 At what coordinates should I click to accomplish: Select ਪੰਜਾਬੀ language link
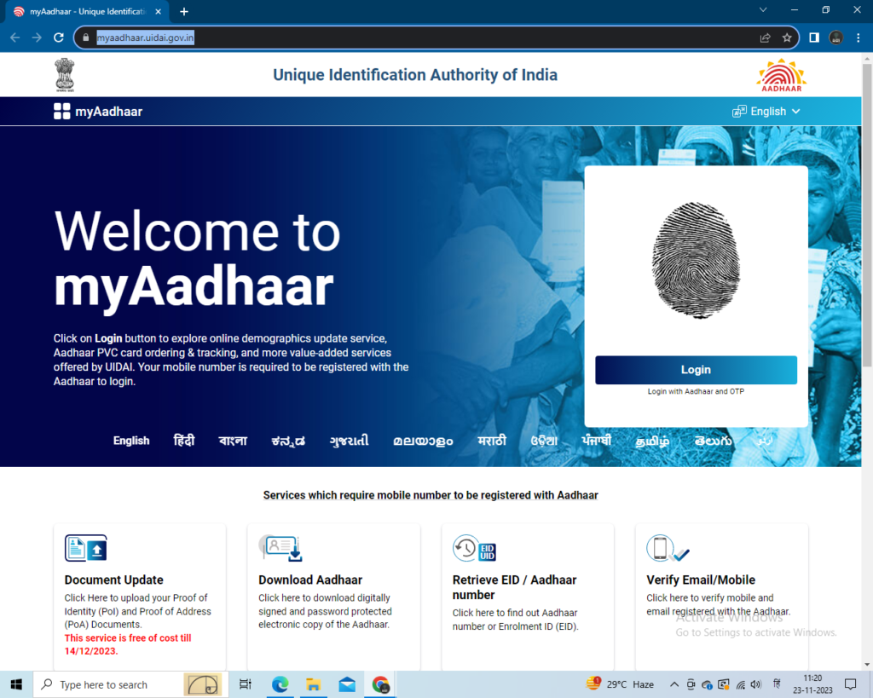click(597, 441)
